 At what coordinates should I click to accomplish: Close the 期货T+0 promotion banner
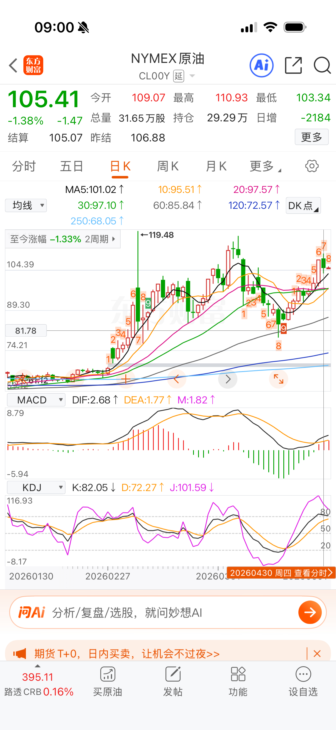click(x=317, y=653)
